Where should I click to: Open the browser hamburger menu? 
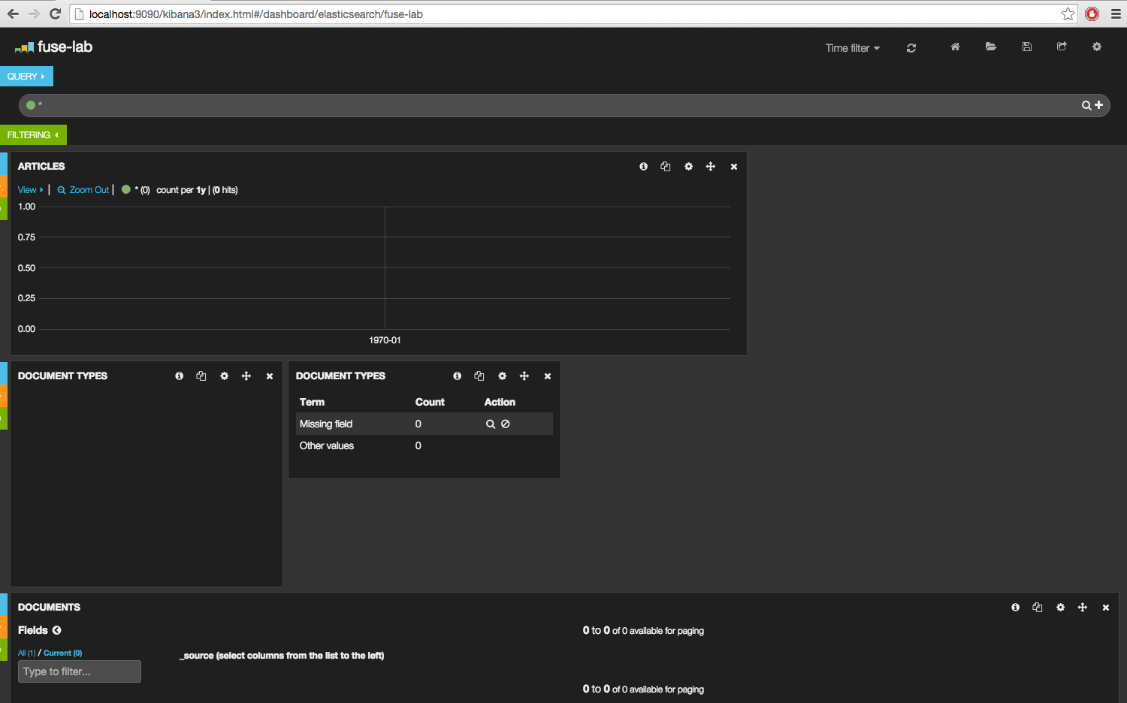point(1116,14)
